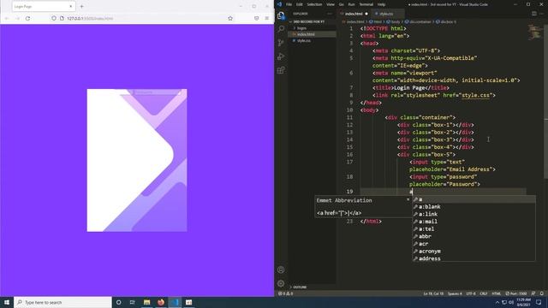The image size is (548, 308).
Task: Open File Explorer from the taskbar
Action: [146, 302]
